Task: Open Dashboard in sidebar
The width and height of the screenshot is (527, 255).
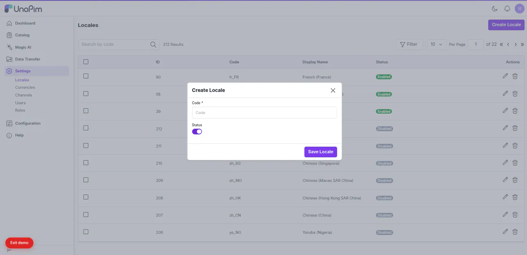Action: [37, 23]
